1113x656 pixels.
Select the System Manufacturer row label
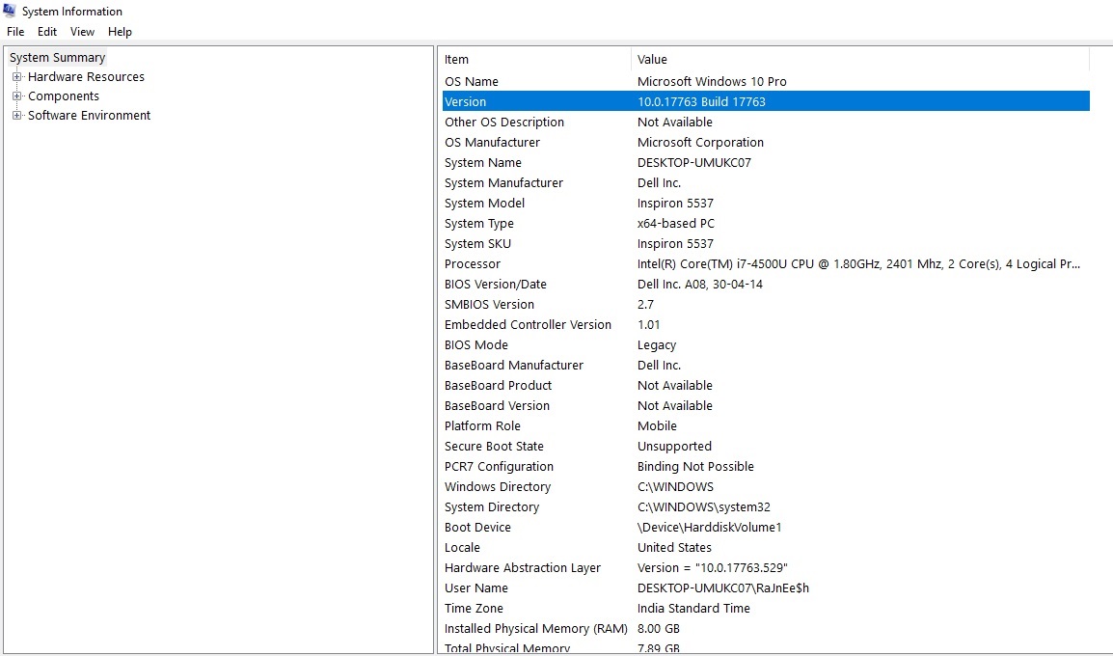click(503, 182)
